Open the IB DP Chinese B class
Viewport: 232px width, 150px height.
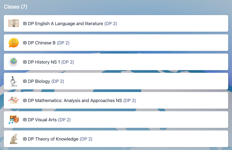(x=39, y=43)
